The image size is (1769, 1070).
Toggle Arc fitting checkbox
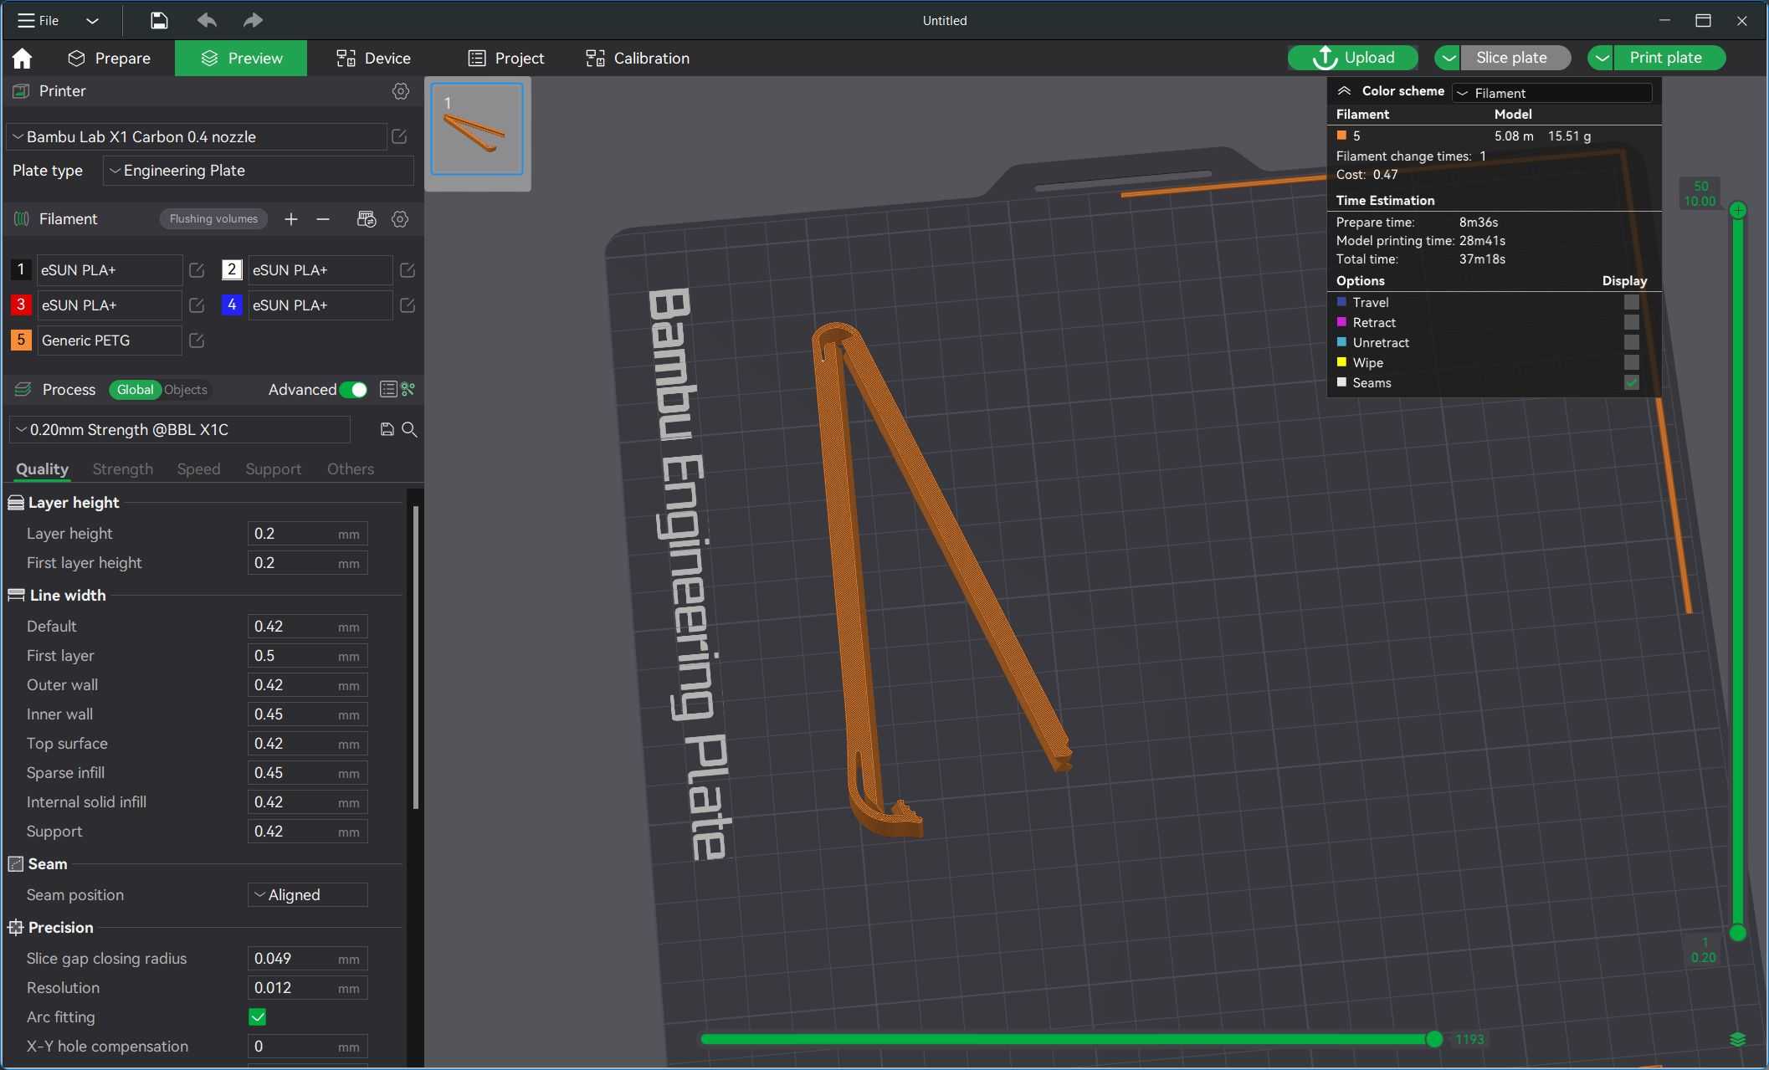258,1017
